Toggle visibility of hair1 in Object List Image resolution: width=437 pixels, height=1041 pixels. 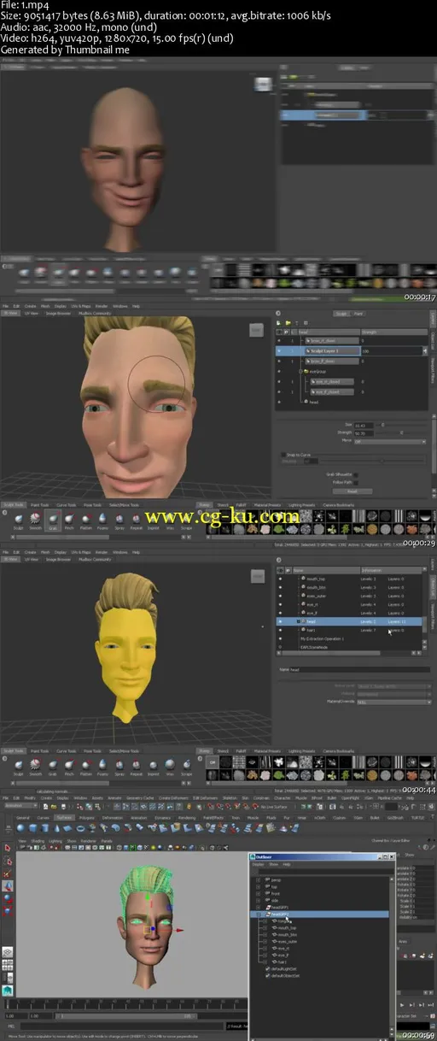click(x=280, y=631)
